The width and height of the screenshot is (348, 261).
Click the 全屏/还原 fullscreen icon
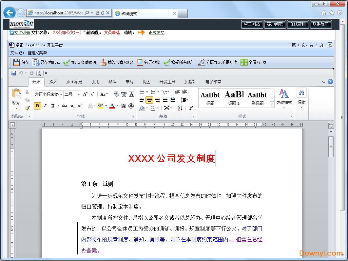[x=244, y=62]
